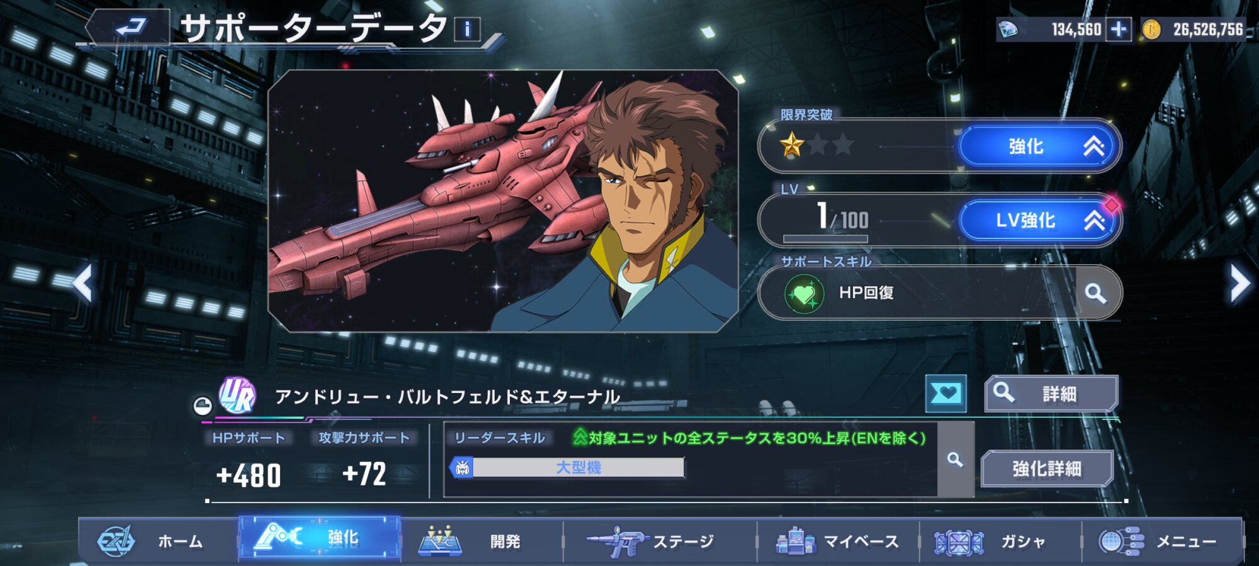This screenshot has width=1259, height=566.
Task: Open the ガシャ tab
Action: 1000,541
